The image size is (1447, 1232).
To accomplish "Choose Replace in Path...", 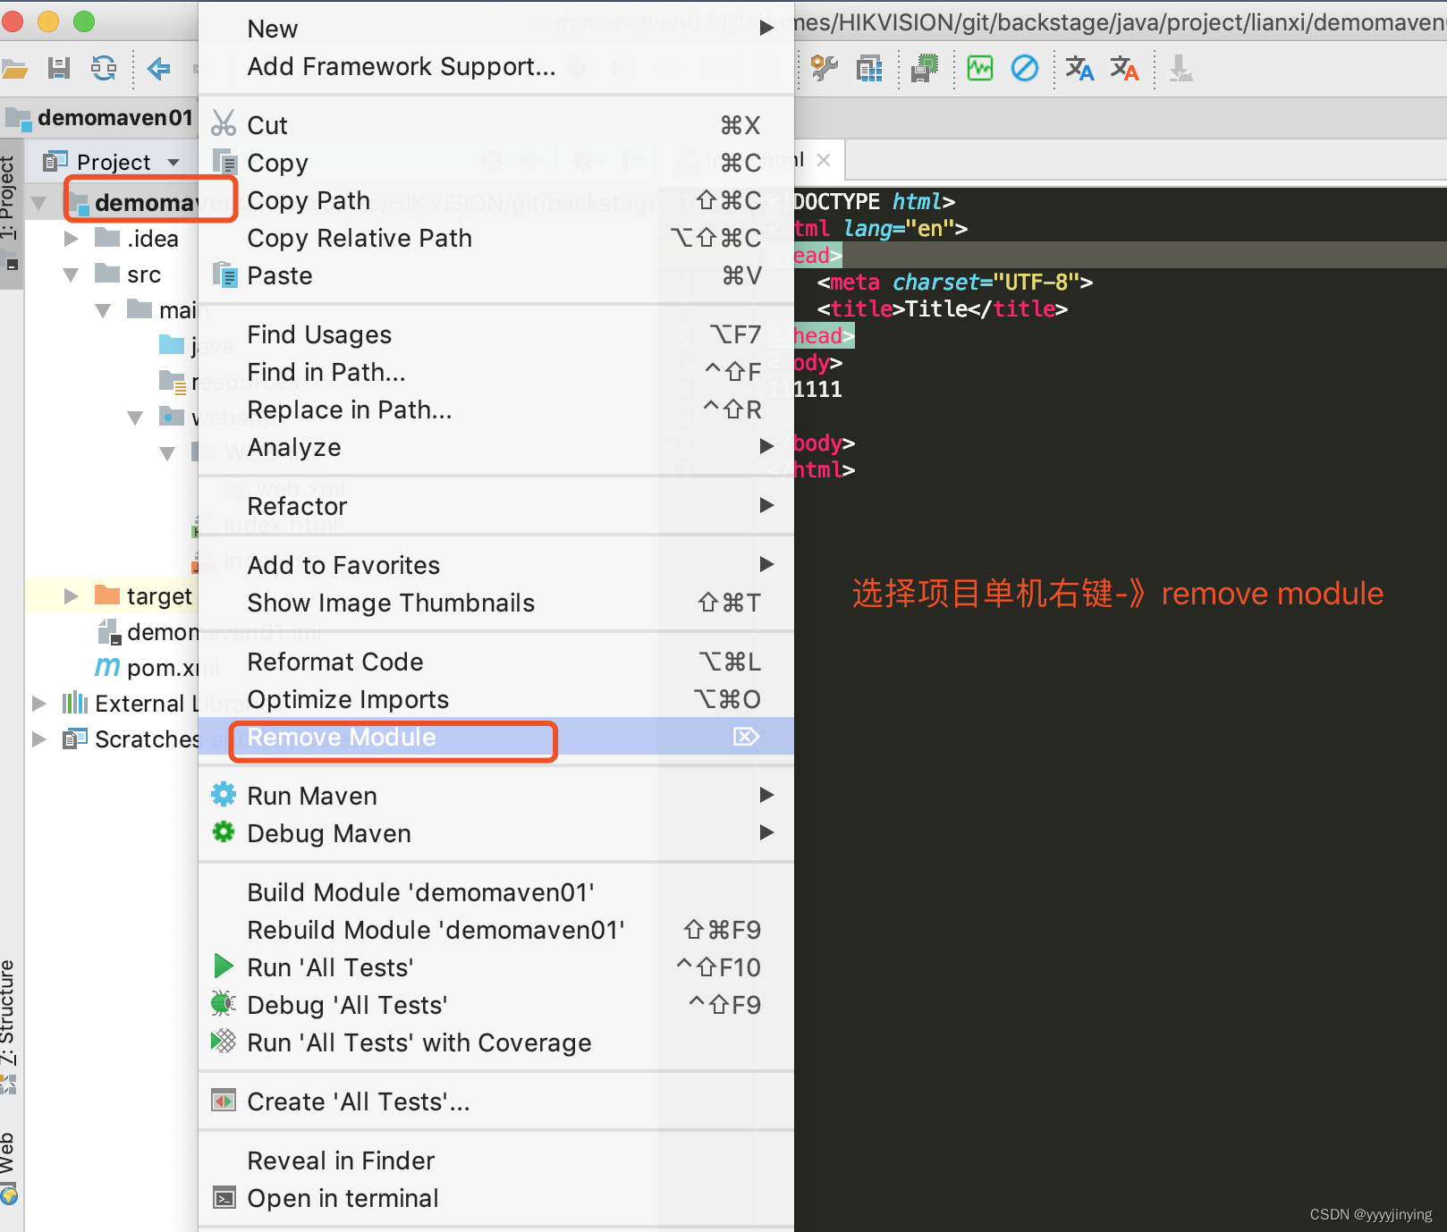I will click(495, 409).
